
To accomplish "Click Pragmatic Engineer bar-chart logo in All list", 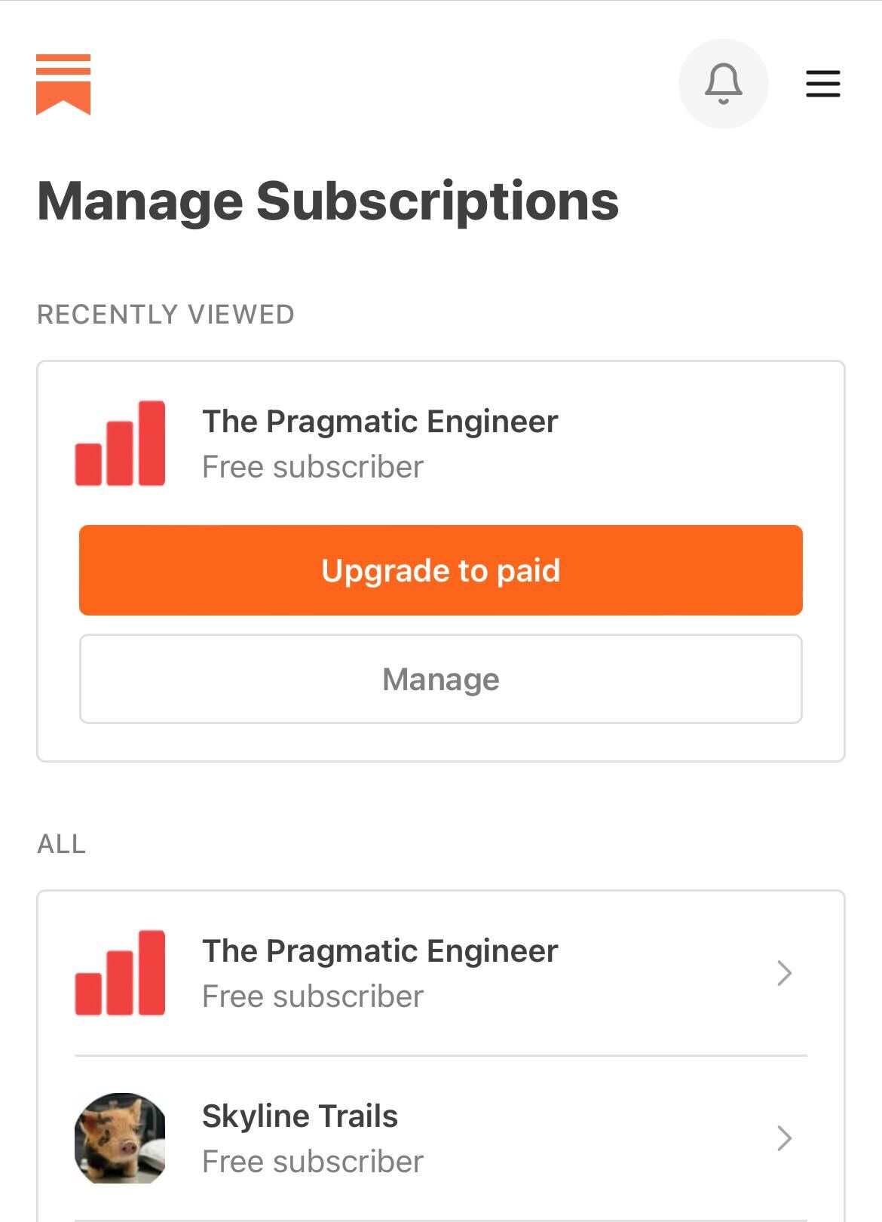I will coord(120,973).
